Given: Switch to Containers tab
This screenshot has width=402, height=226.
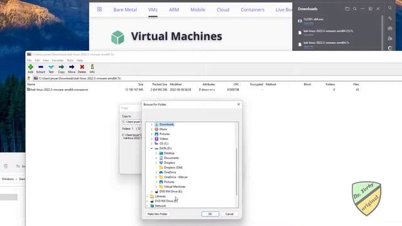Looking at the screenshot, I should click(x=253, y=10).
